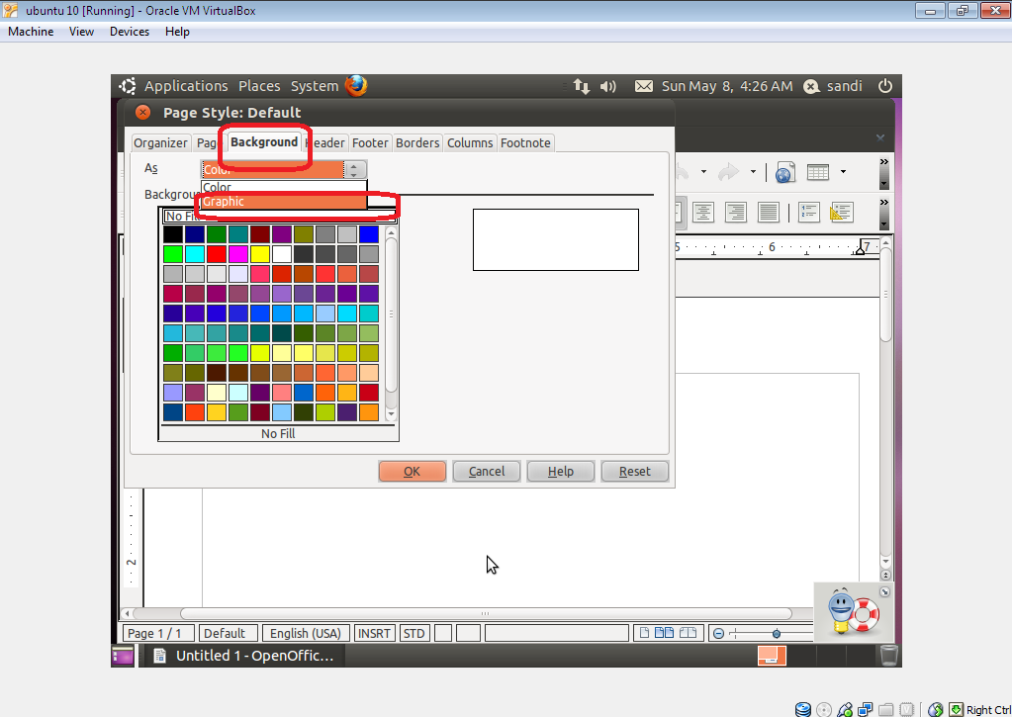This screenshot has height=717, width=1012.
Task: Open VirtualBox Machine menu
Action: [31, 32]
